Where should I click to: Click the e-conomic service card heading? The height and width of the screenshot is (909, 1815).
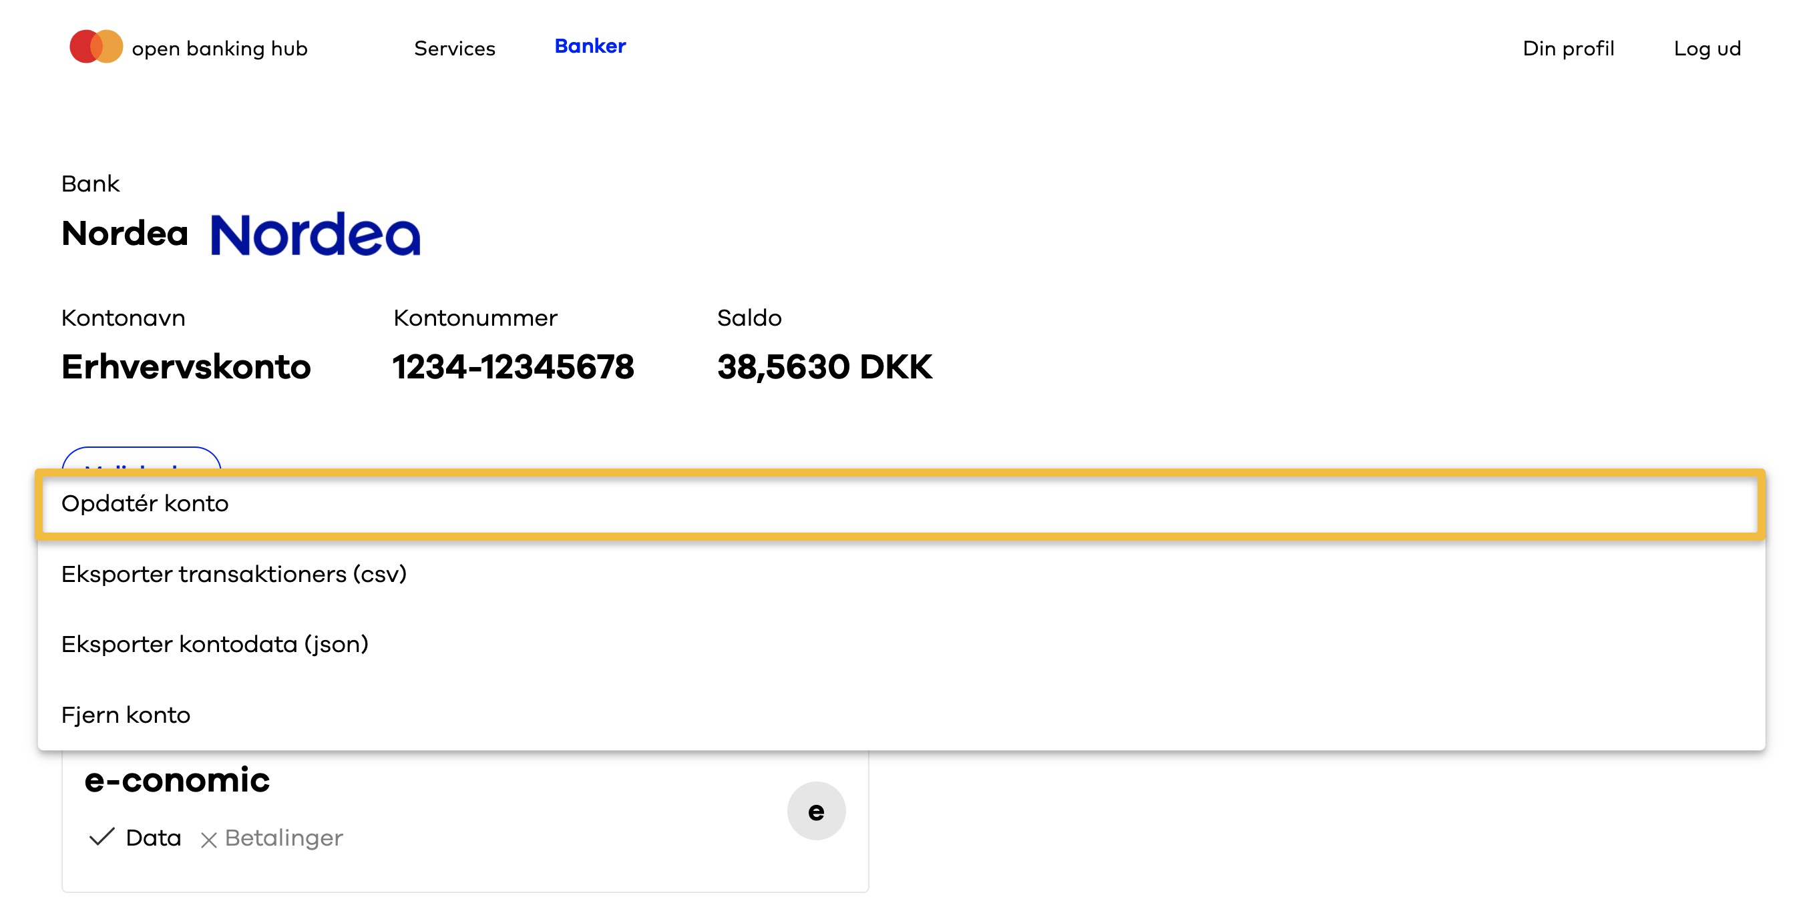click(x=177, y=780)
